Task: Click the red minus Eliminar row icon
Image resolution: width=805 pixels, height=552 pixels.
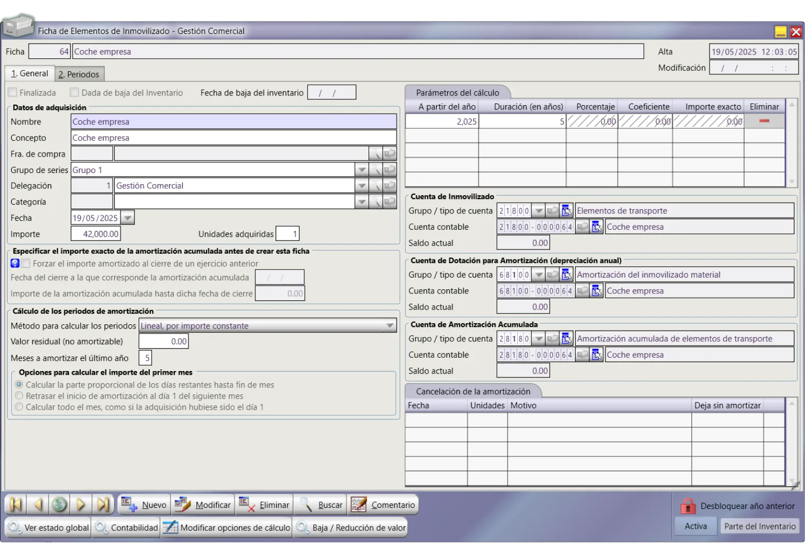Action: click(x=764, y=122)
